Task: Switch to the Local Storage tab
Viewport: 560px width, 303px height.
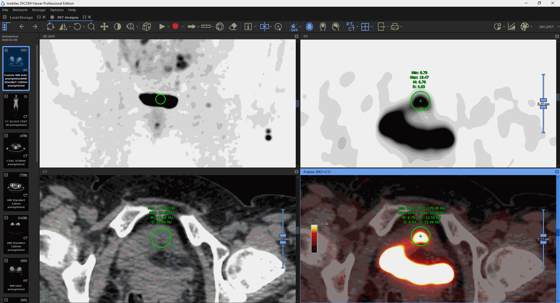Action: coord(21,17)
